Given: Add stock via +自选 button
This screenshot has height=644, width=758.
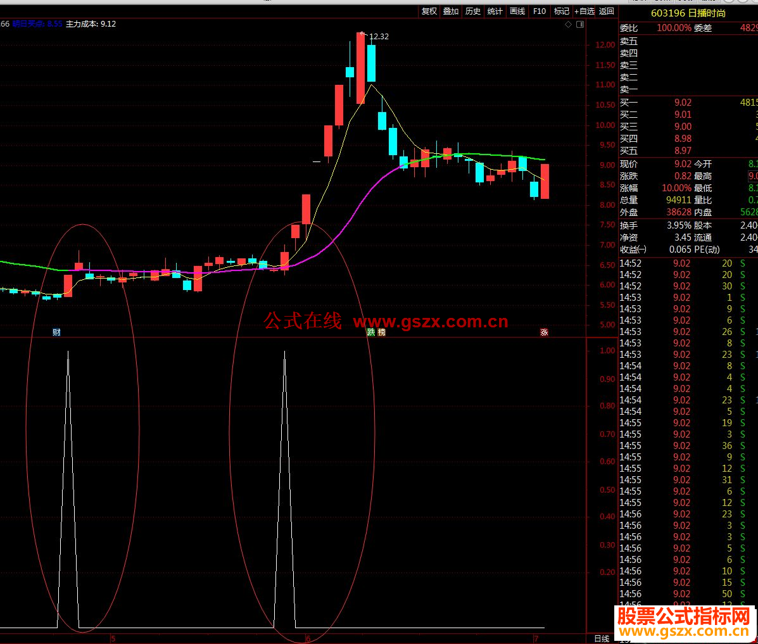Looking at the screenshot, I should tap(584, 11).
